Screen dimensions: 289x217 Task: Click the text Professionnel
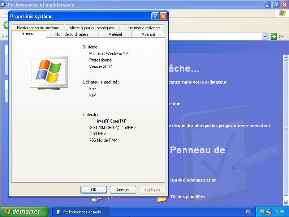point(101,60)
